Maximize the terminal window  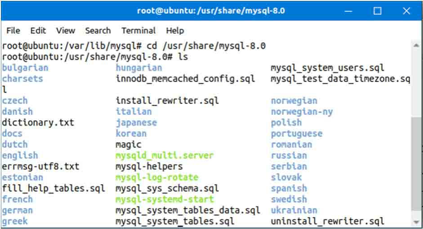pos(377,11)
